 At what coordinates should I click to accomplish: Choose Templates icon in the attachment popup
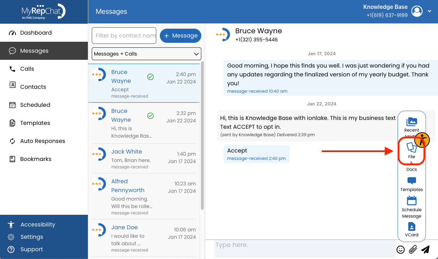(411, 181)
